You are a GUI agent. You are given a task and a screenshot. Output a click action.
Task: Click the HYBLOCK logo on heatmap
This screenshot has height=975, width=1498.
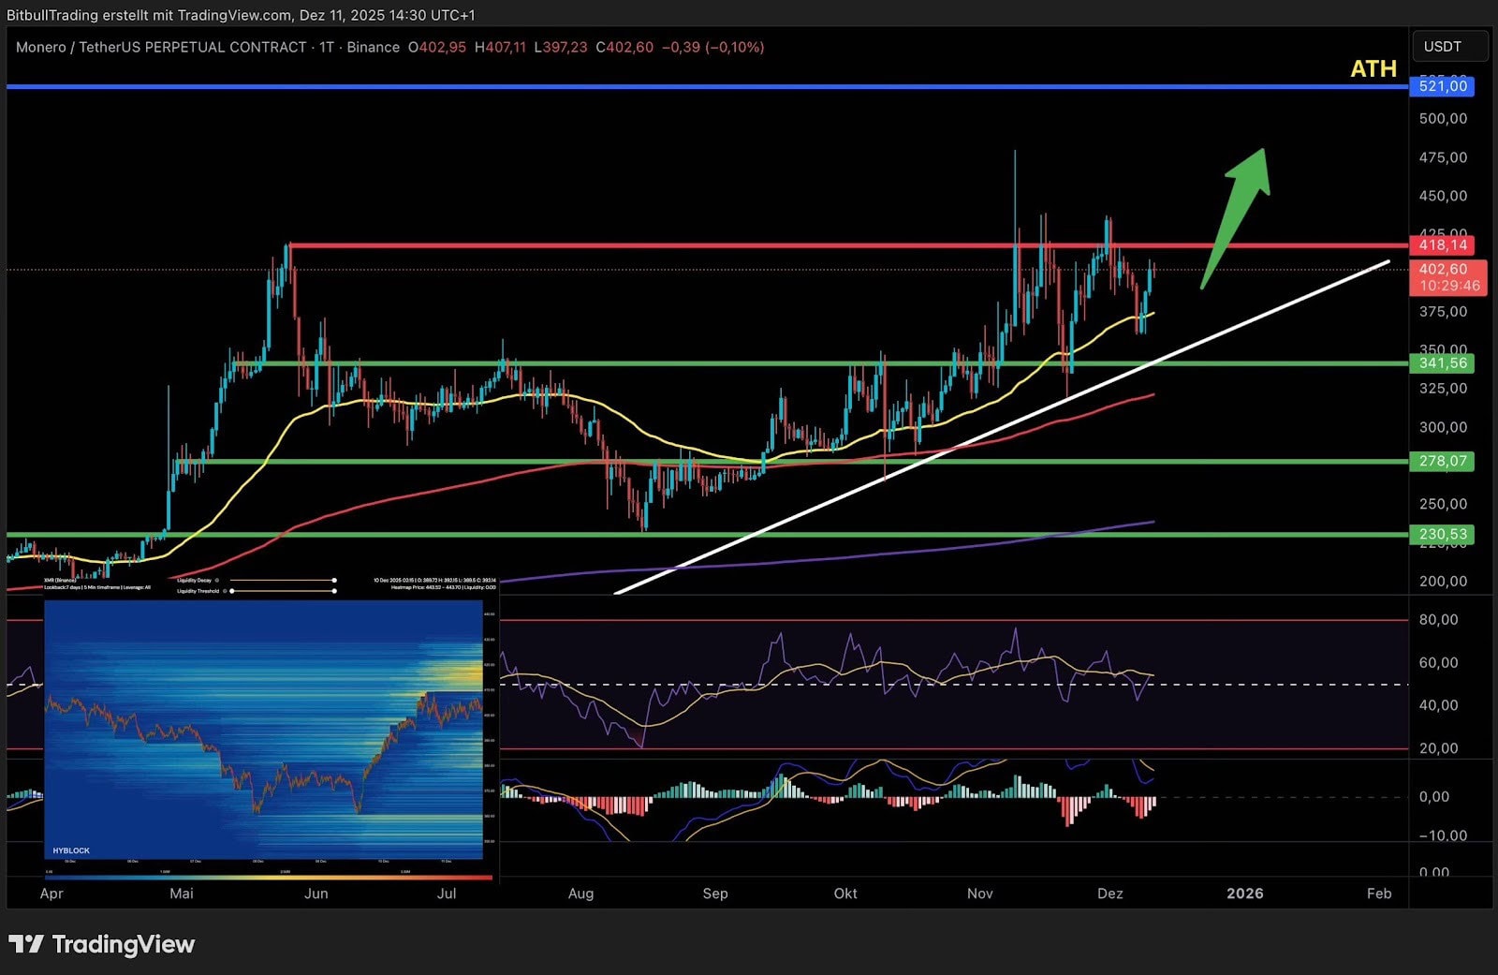[x=71, y=850]
